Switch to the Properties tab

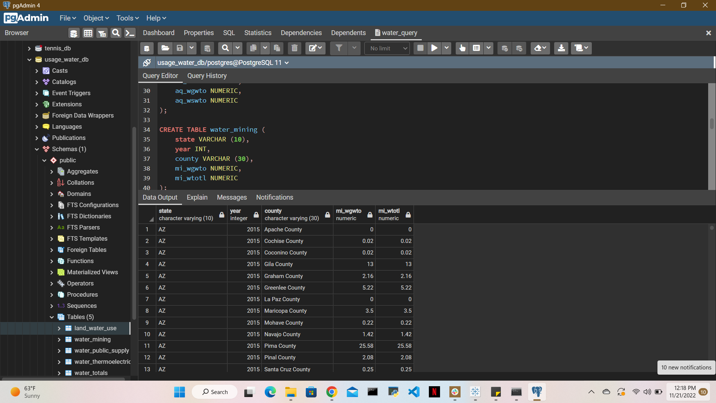[x=199, y=33]
